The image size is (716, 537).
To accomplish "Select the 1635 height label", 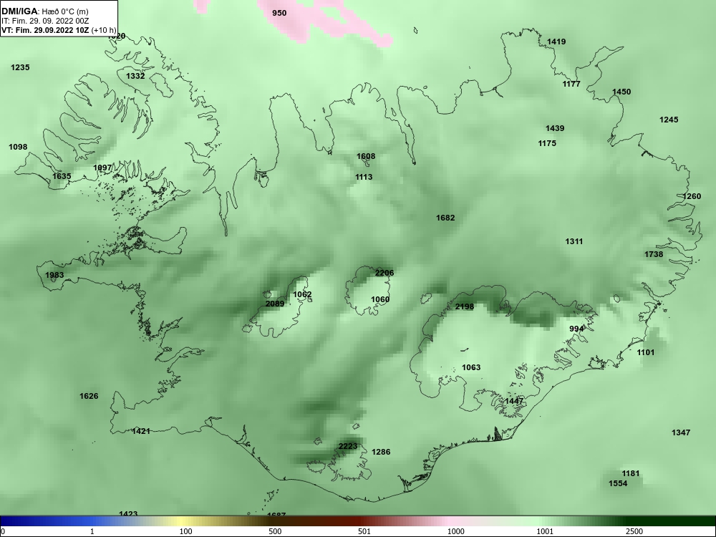I will coord(62,176).
